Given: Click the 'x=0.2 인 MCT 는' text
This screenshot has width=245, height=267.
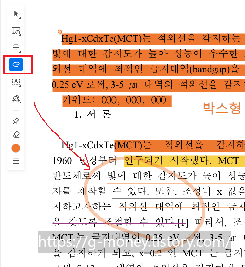Looking at the screenshot, I should 177,253.
